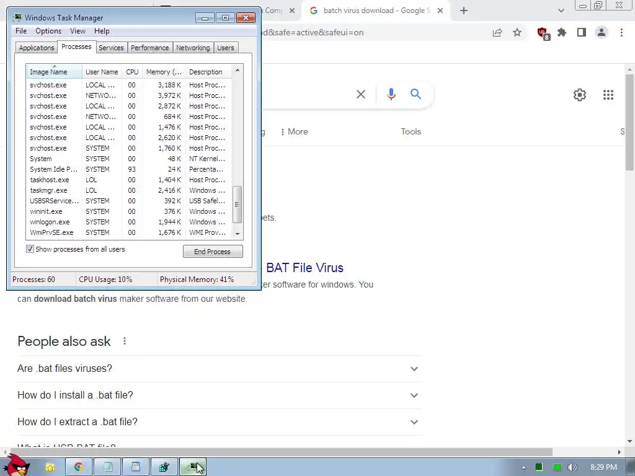
Task: Select the USBSRService process row
Action: coord(129,201)
